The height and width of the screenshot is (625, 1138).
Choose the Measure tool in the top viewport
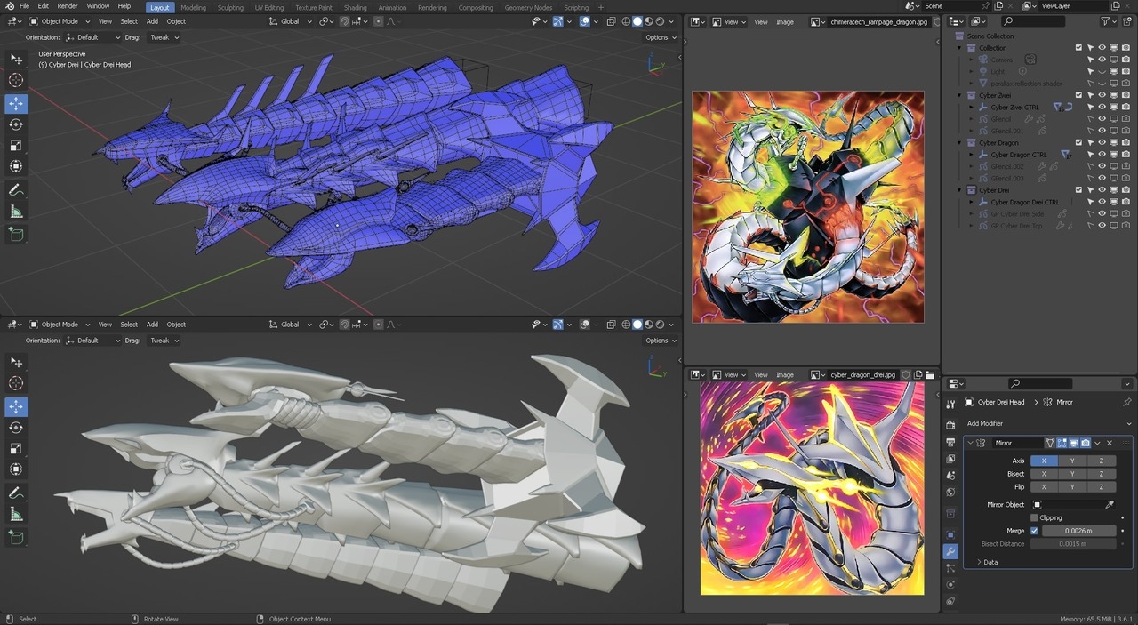pyautogui.click(x=16, y=212)
